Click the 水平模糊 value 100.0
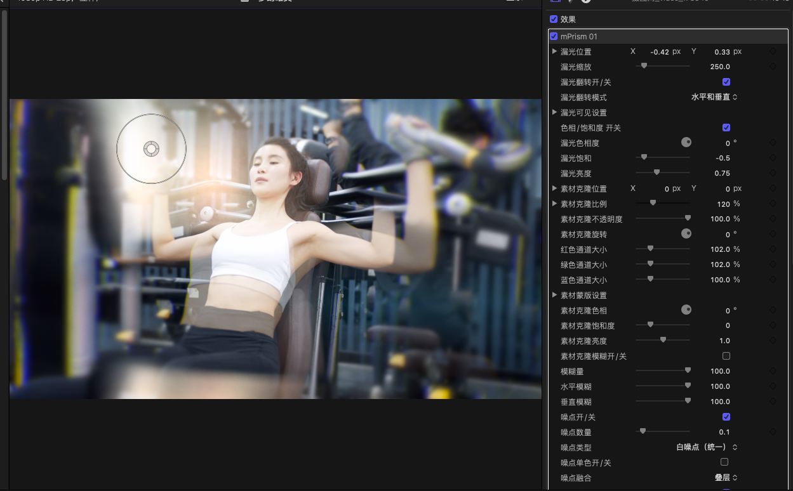 point(720,386)
